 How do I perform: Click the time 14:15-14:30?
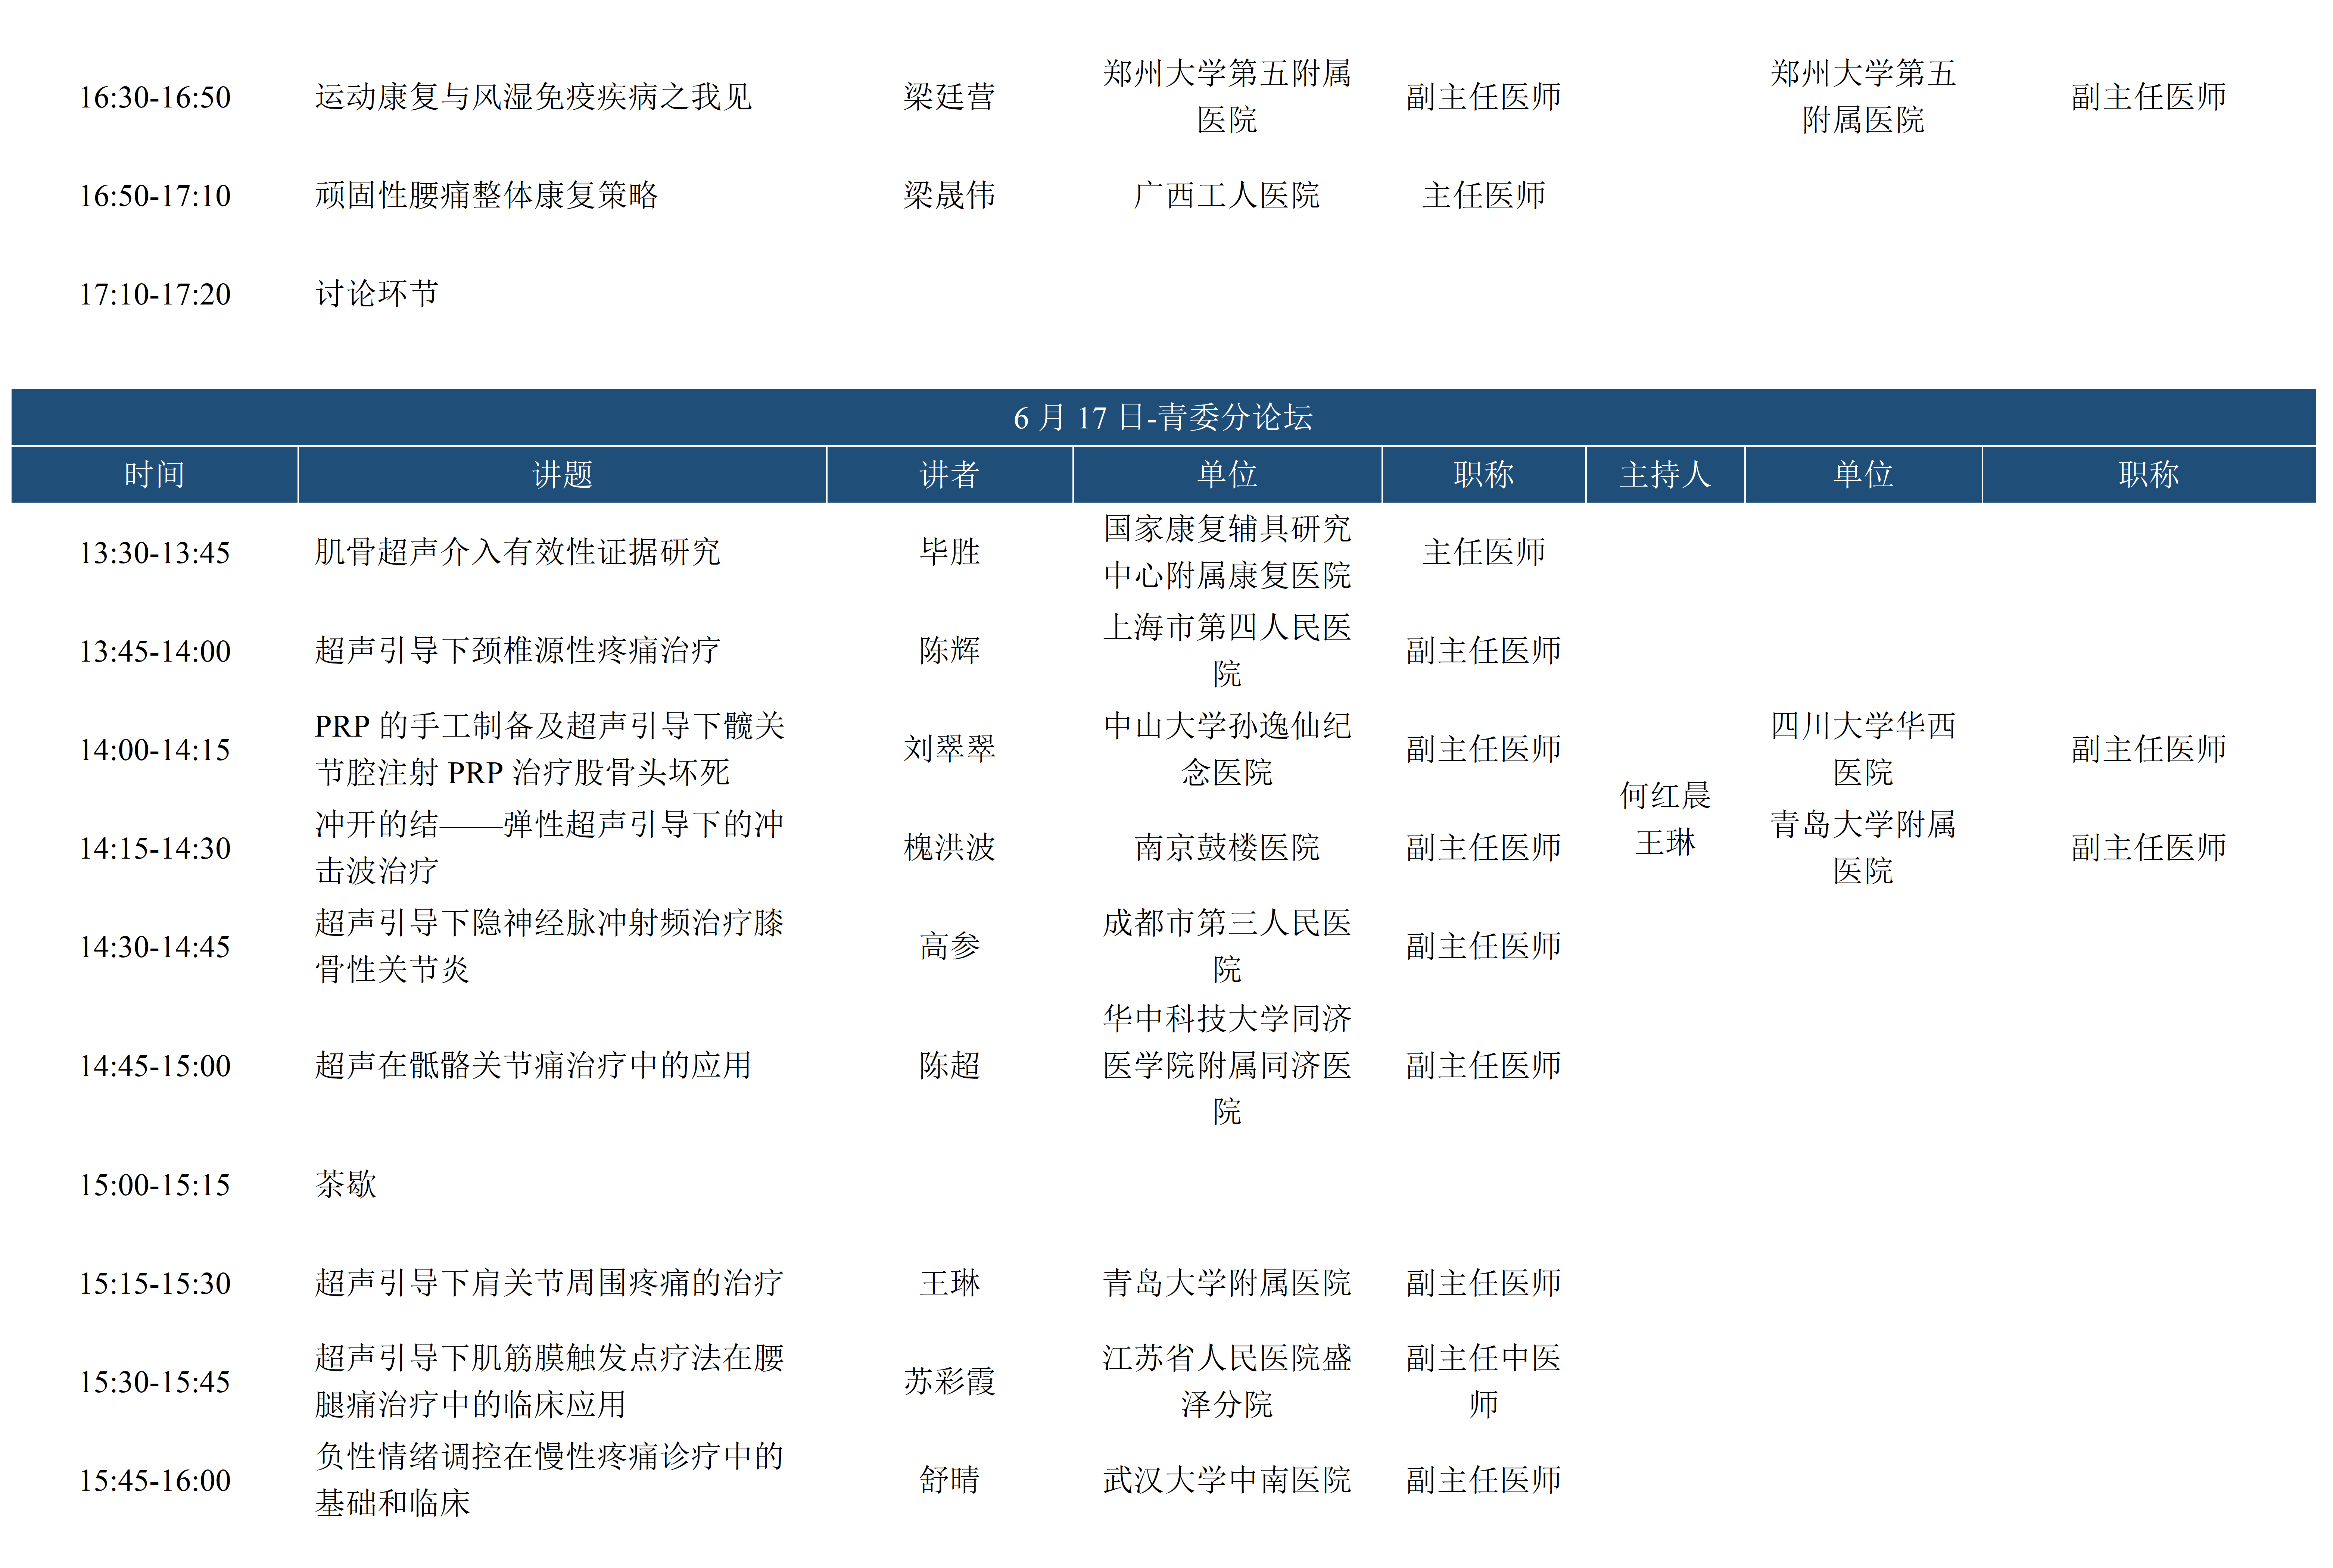155,848
